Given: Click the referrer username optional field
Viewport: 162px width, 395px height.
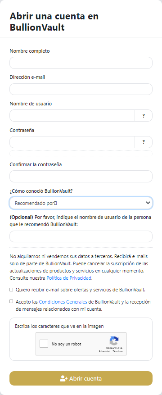Looking at the screenshot, I should point(81,236).
